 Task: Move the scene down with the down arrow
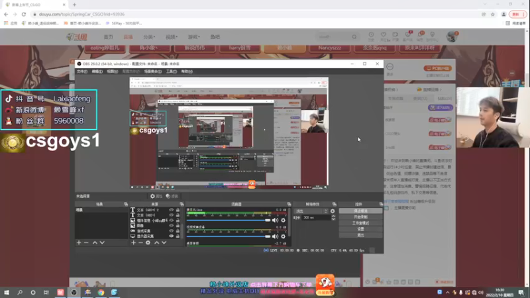tap(102, 242)
